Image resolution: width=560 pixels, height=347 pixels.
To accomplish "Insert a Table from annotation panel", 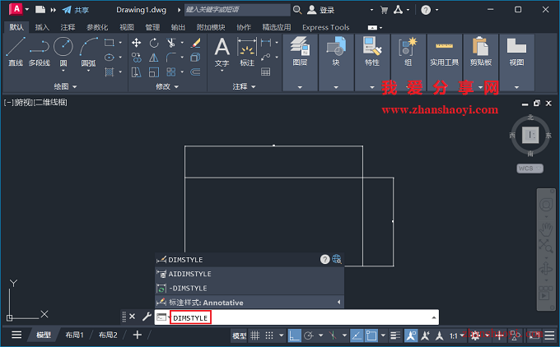I will point(266,72).
